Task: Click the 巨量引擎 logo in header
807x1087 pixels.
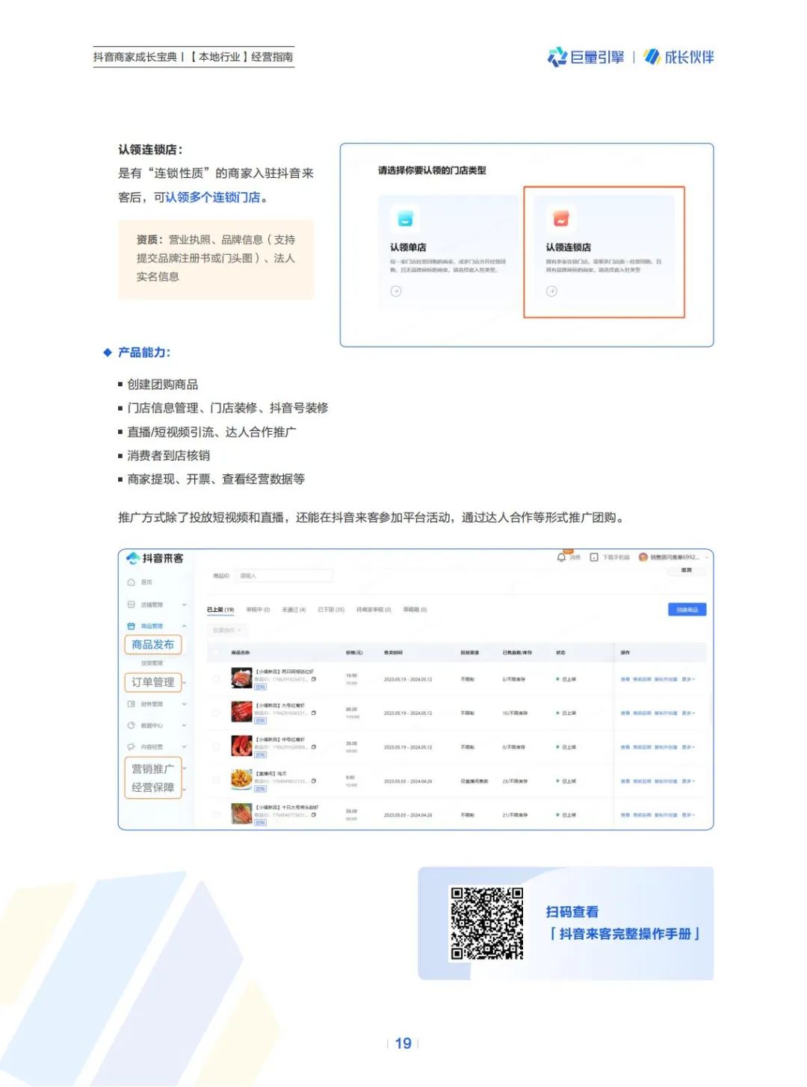Action: pyautogui.click(x=586, y=57)
